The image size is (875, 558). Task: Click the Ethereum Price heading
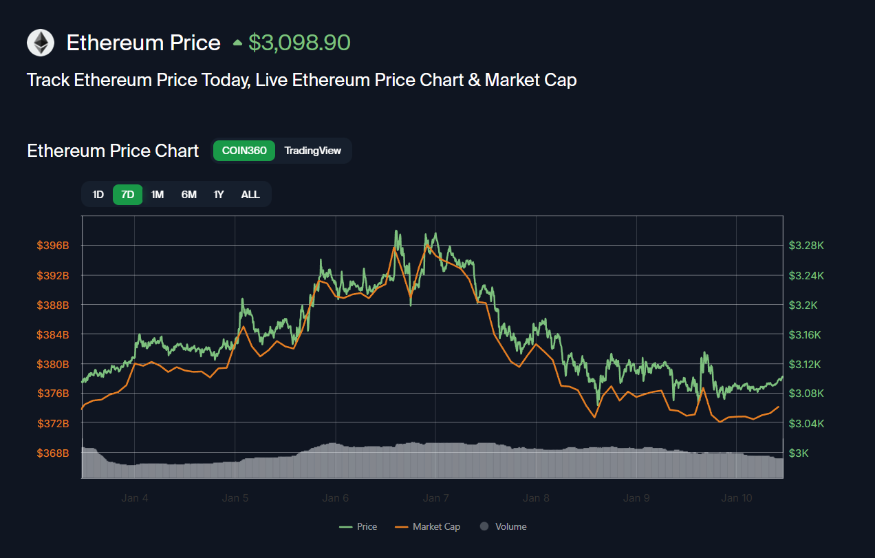(144, 43)
